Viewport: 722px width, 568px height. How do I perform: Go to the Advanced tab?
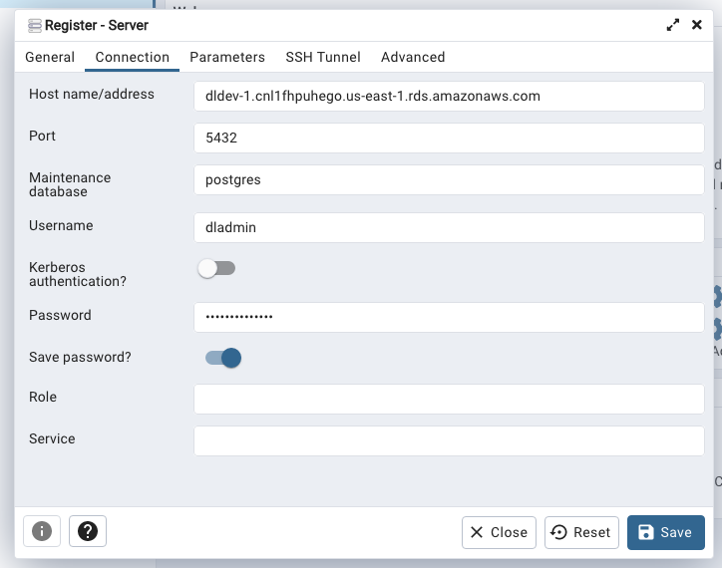click(413, 57)
